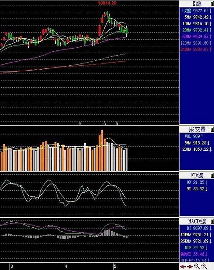This screenshot has height=270, width=214.
Task: Click the VOL 909 value
Action: coord(194,136)
